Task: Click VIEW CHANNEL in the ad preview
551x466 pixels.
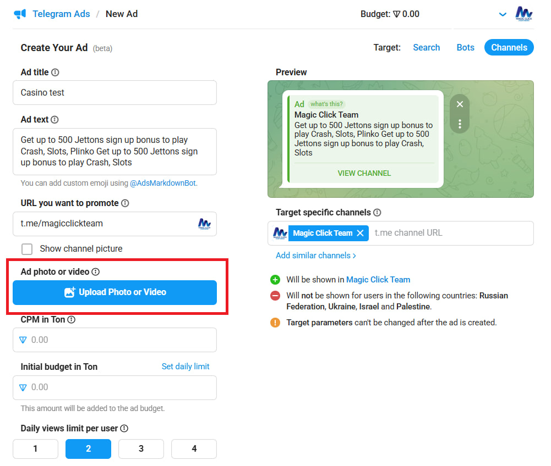Action: click(364, 173)
